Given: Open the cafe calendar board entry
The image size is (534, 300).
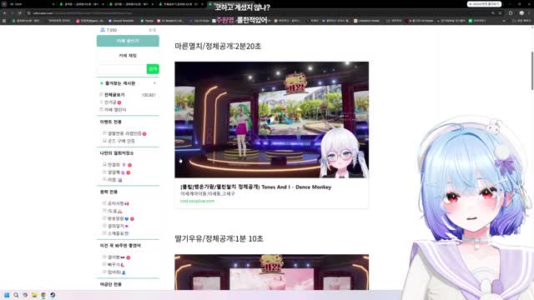Looking at the screenshot, I should pyautogui.click(x=115, y=110).
